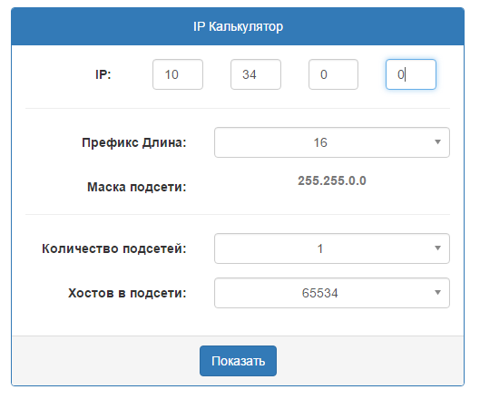Viewport: 480px width, 399px height.
Task: Click the arrow on the prefix length dropdown
Action: 437,142
